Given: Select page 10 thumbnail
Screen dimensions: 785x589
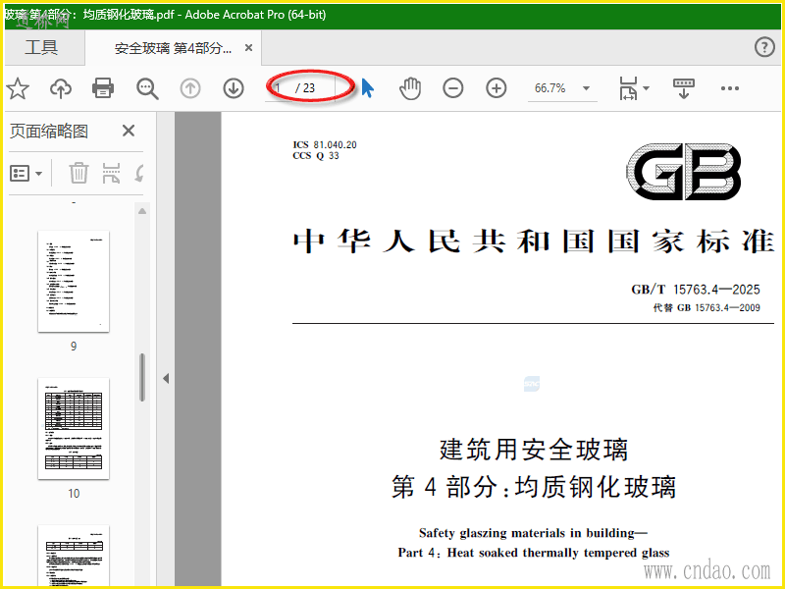Looking at the screenshot, I should pos(74,429).
